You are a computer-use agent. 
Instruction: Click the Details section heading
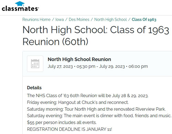pos(34,88)
